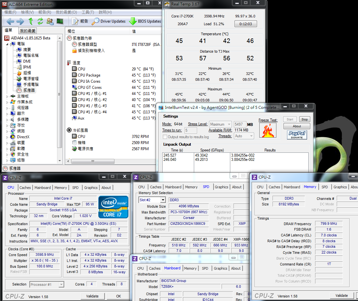Viewport: 358px width, 301px height.
Task: Select DirectX icon in AIDA64 tree
Action: (13, 137)
